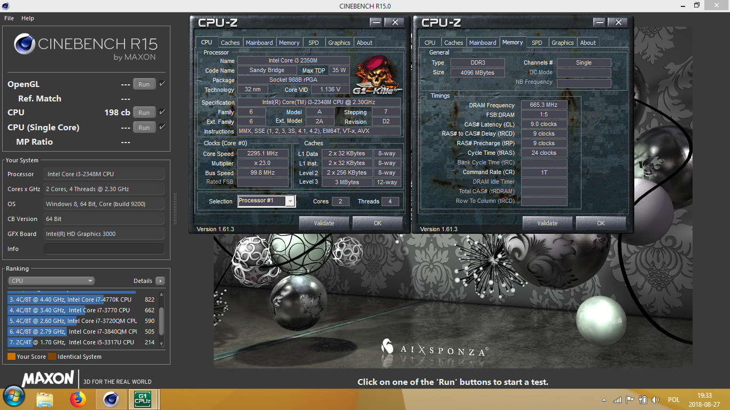Expand ranking Details arrow button
Viewport: 730px width, 410px height.
[x=160, y=281]
